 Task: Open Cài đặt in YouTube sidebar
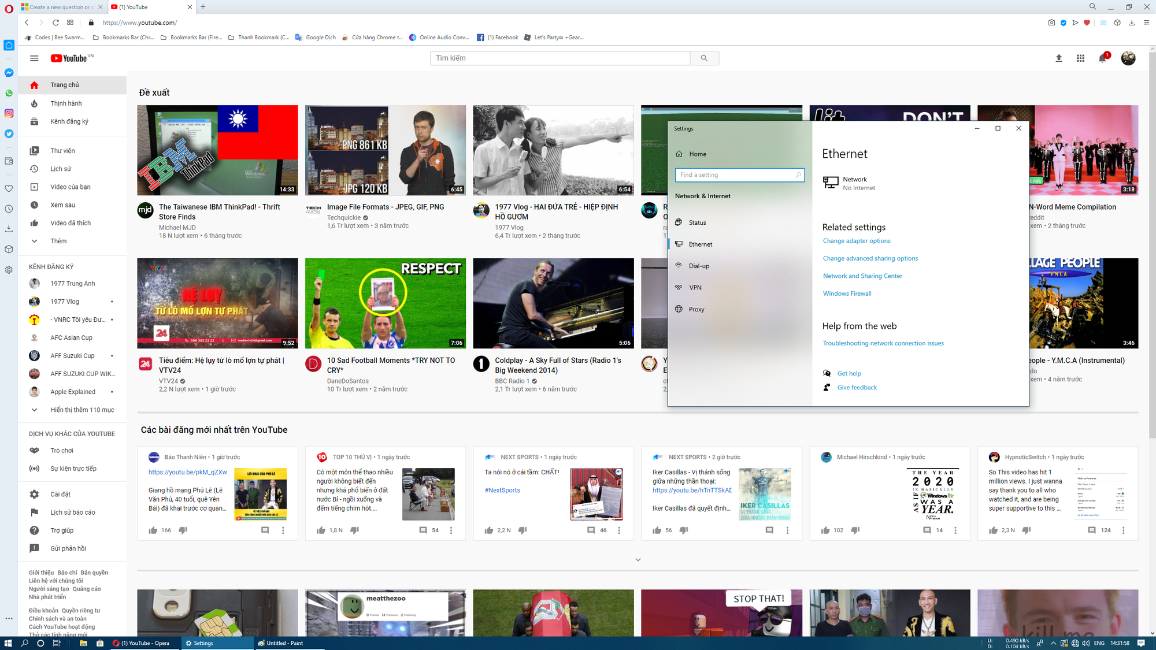click(72, 494)
